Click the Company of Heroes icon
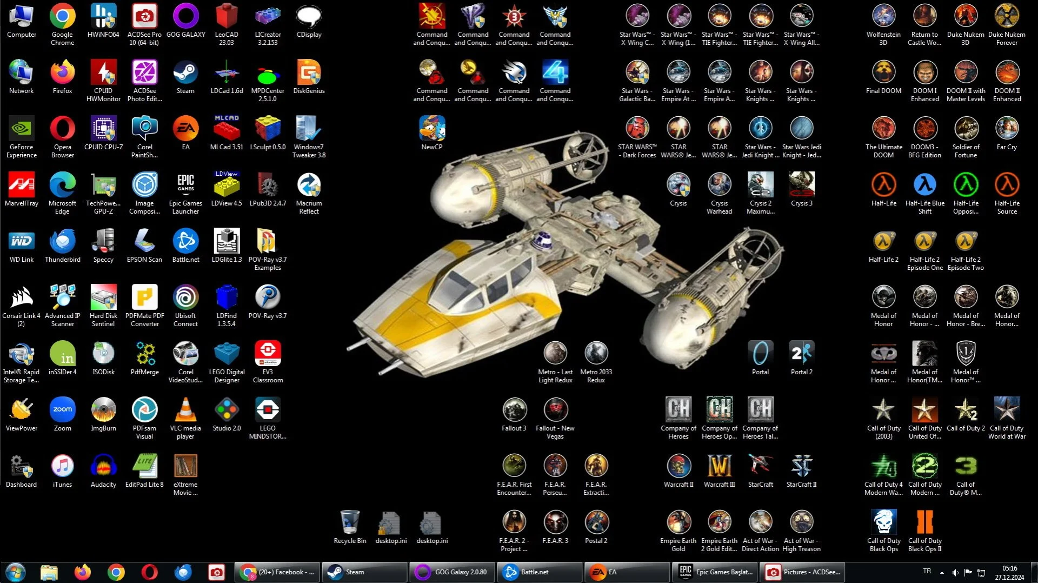1038x583 pixels. 678,418
